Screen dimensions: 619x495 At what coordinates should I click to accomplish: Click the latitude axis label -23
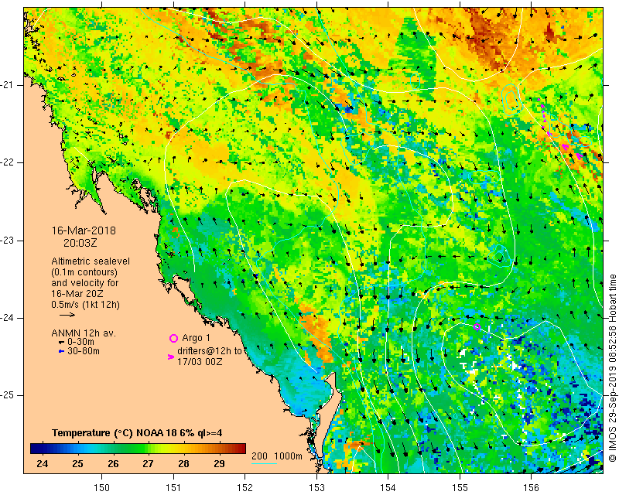(7, 241)
